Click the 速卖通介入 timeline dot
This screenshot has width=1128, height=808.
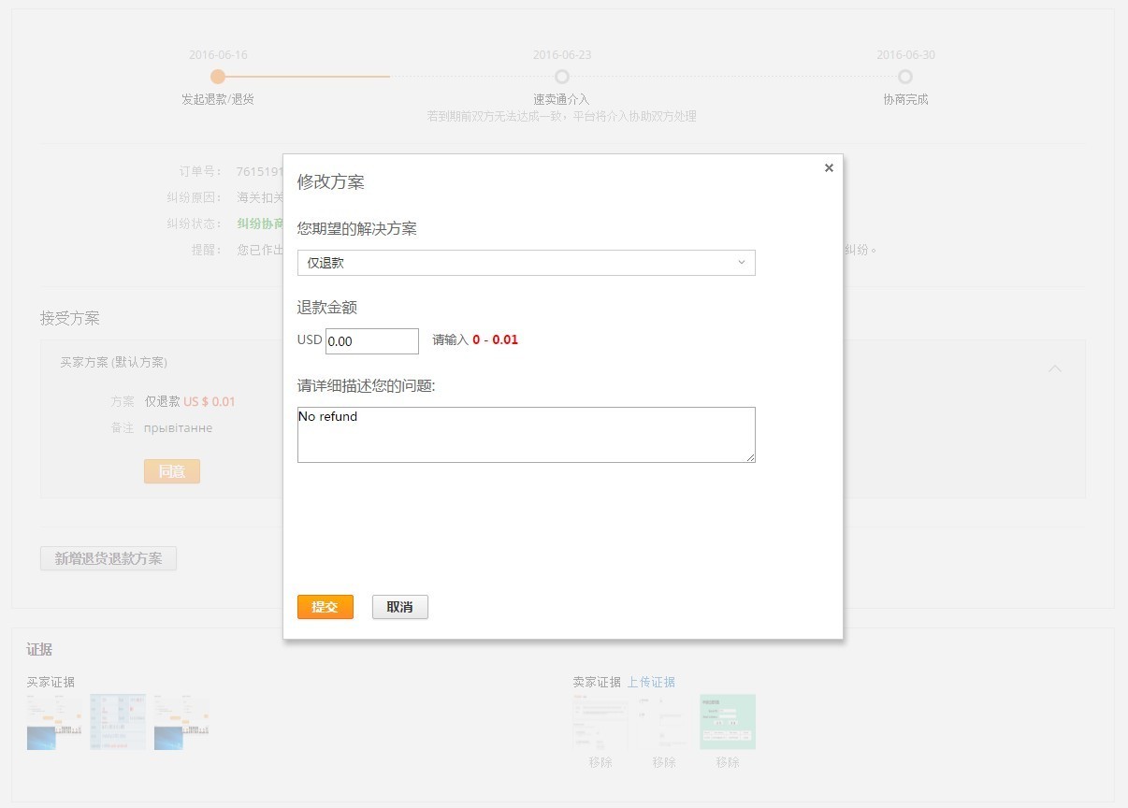tap(561, 78)
